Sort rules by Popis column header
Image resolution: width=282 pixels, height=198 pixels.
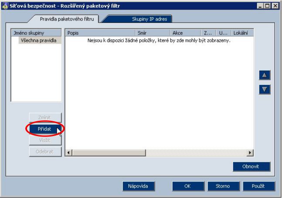(x=100, y=33)
